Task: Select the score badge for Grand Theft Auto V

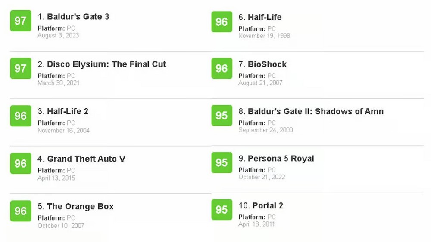Action: point(21,163)
